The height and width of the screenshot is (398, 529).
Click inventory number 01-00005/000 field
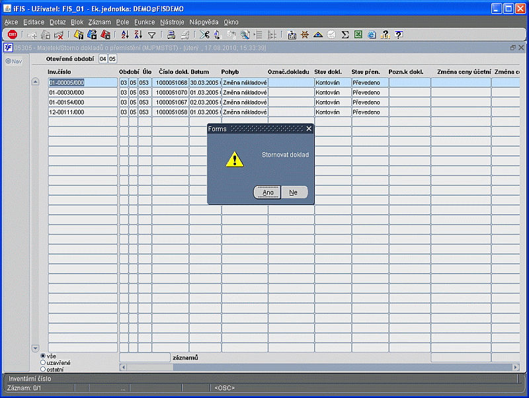[83, 82]
